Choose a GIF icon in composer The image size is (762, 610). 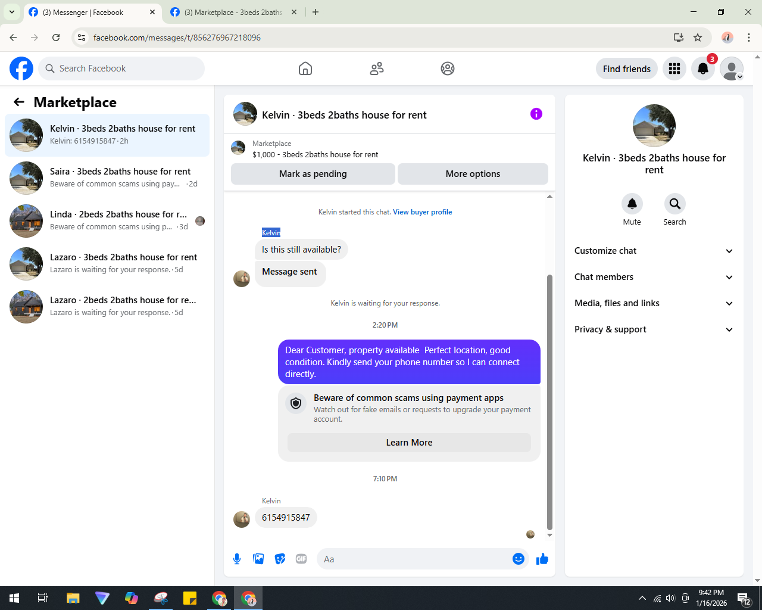[x=301, y=559]
